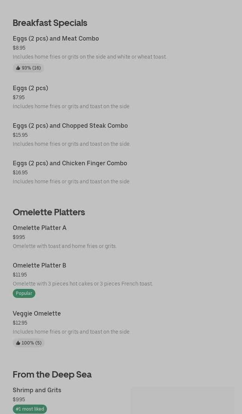Click the $15.95 Chopped Steak Combo price
242x414 pixels.
tap(20, 135)
